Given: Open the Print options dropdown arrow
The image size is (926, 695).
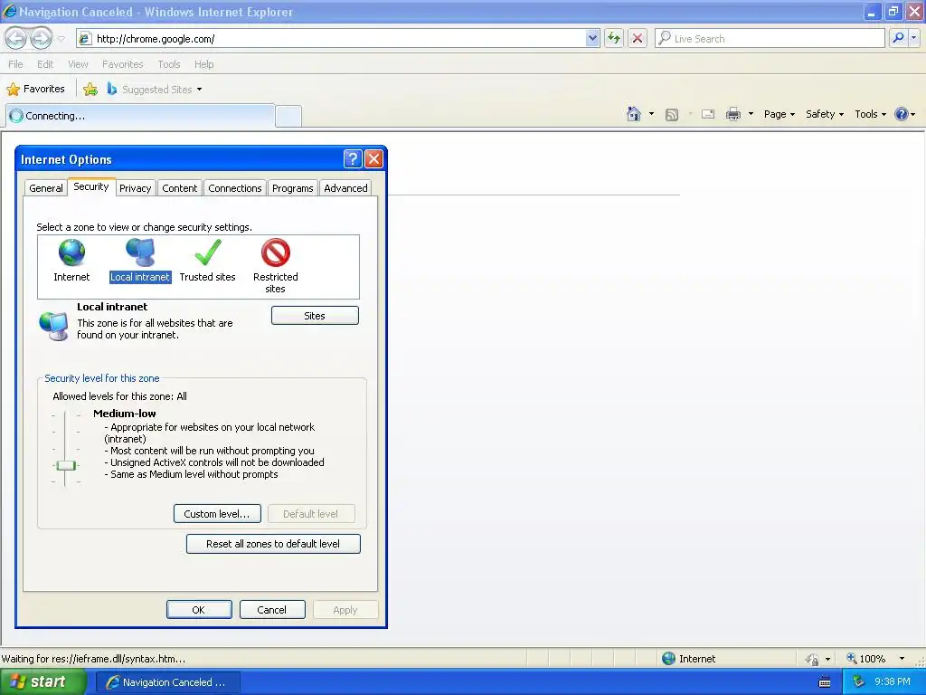Looking at the screenshot, I should click(x=751, y=114).
